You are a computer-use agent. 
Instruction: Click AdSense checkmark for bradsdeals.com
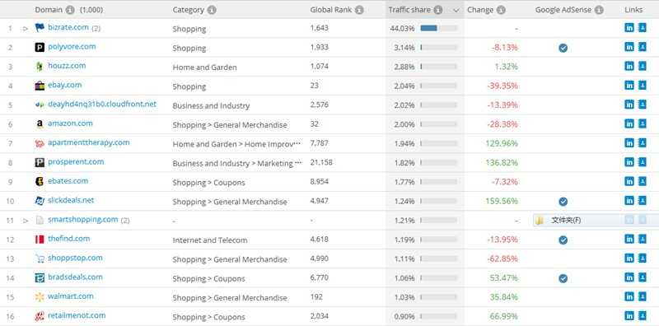point(563,278)
